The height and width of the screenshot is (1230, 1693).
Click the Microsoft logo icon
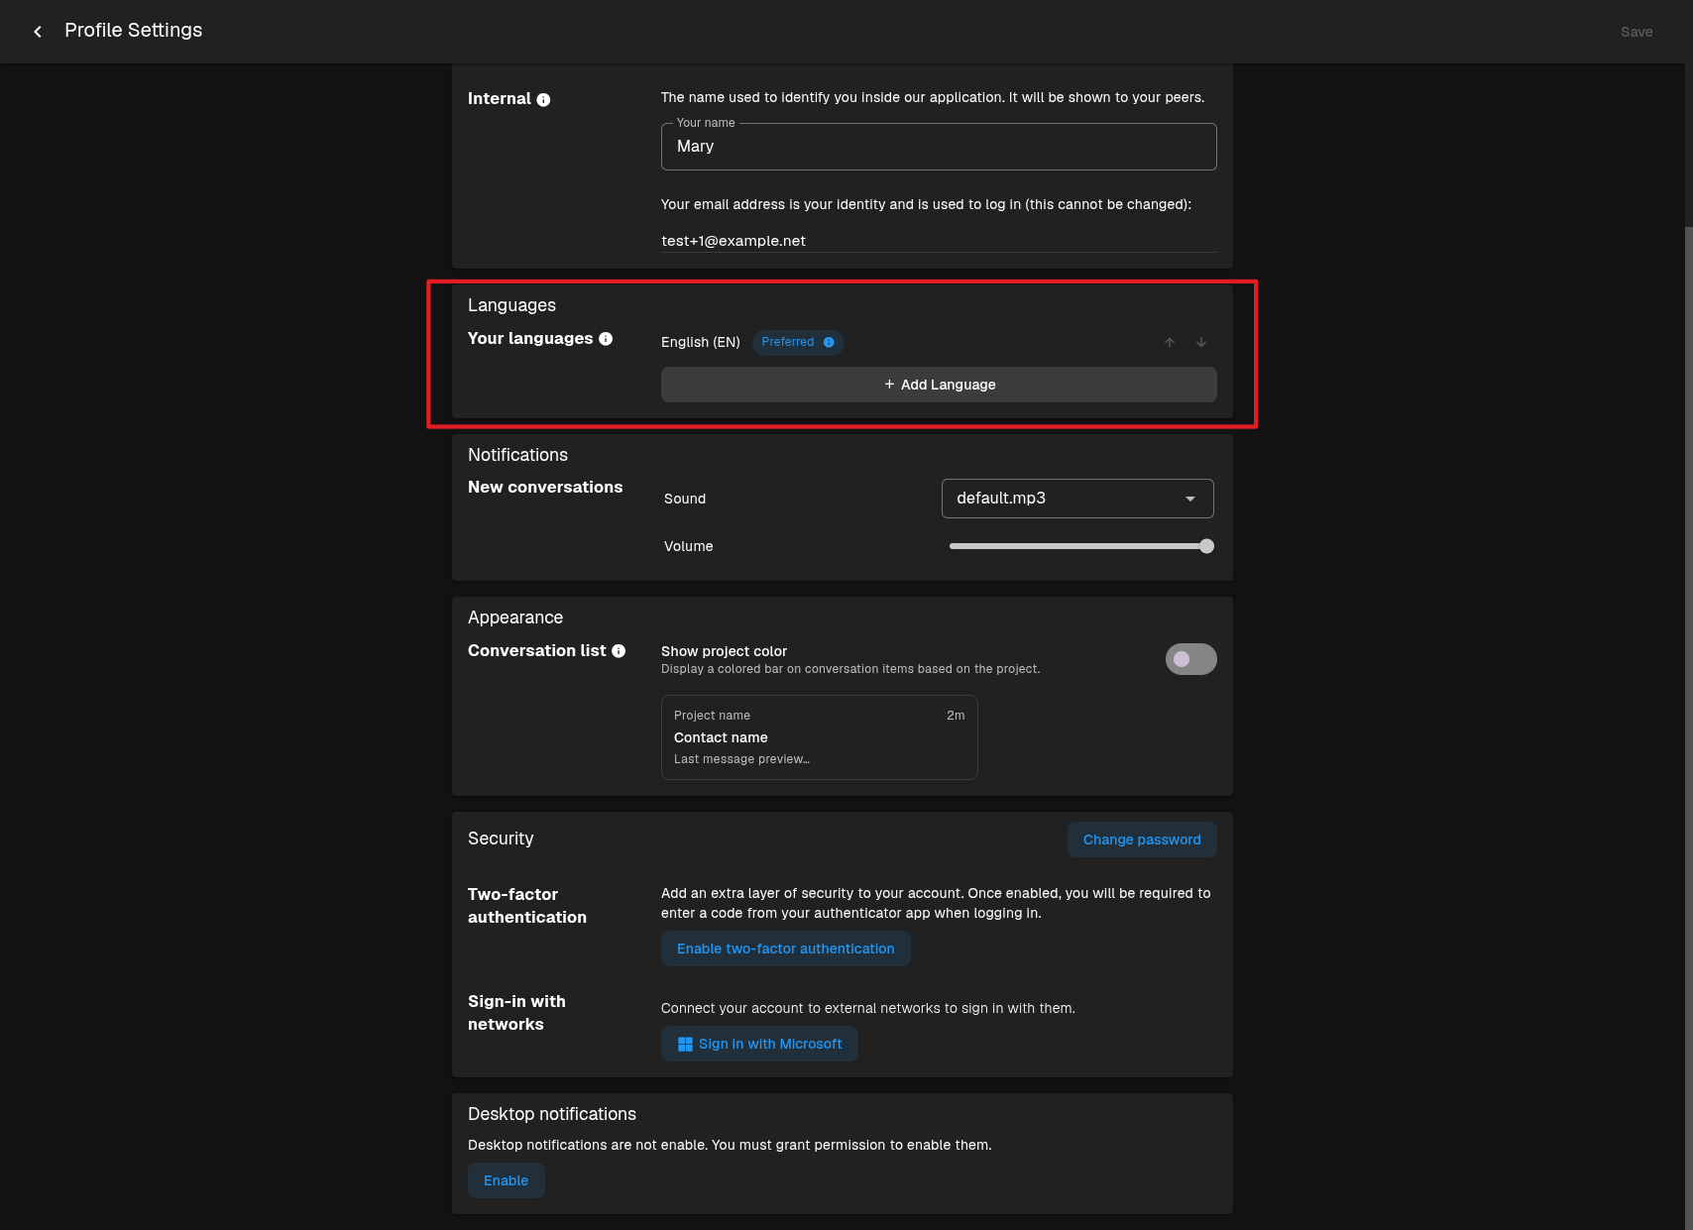(x=685, y=1044)
